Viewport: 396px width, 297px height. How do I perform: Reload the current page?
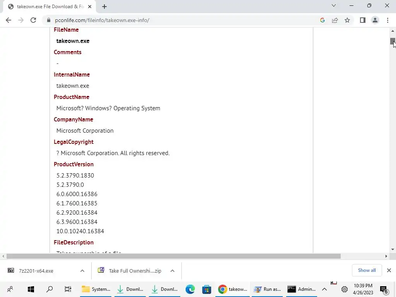coord(33,20)
